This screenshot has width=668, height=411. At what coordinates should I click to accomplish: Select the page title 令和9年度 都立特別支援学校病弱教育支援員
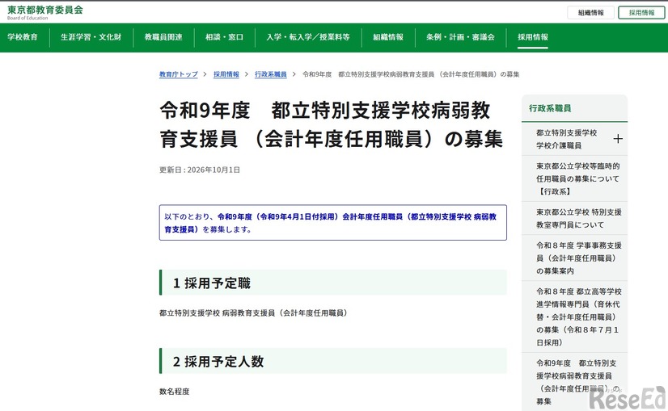click(x=331, y=124)
